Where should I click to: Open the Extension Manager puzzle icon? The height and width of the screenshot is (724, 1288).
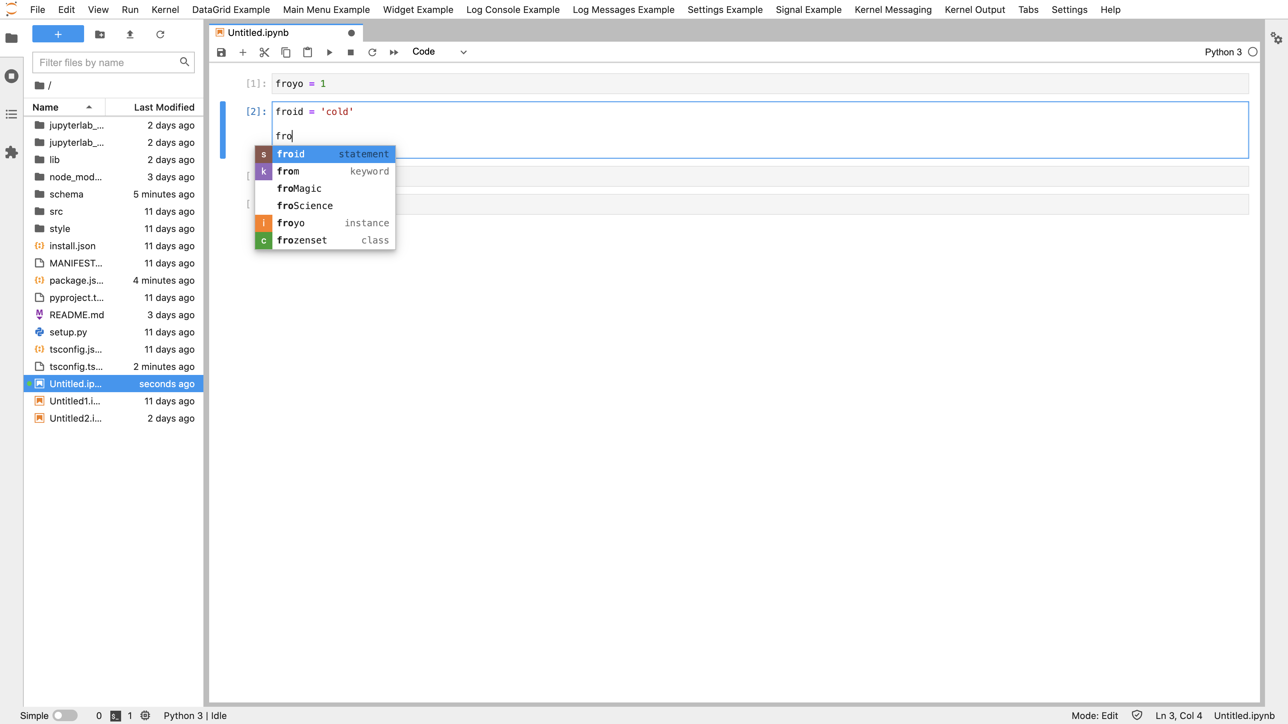(11, 152)
